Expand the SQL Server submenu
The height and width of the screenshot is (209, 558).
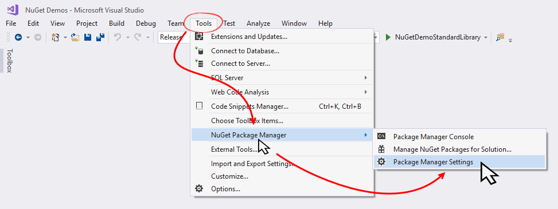pyautogui.click(x=282, y=78)
